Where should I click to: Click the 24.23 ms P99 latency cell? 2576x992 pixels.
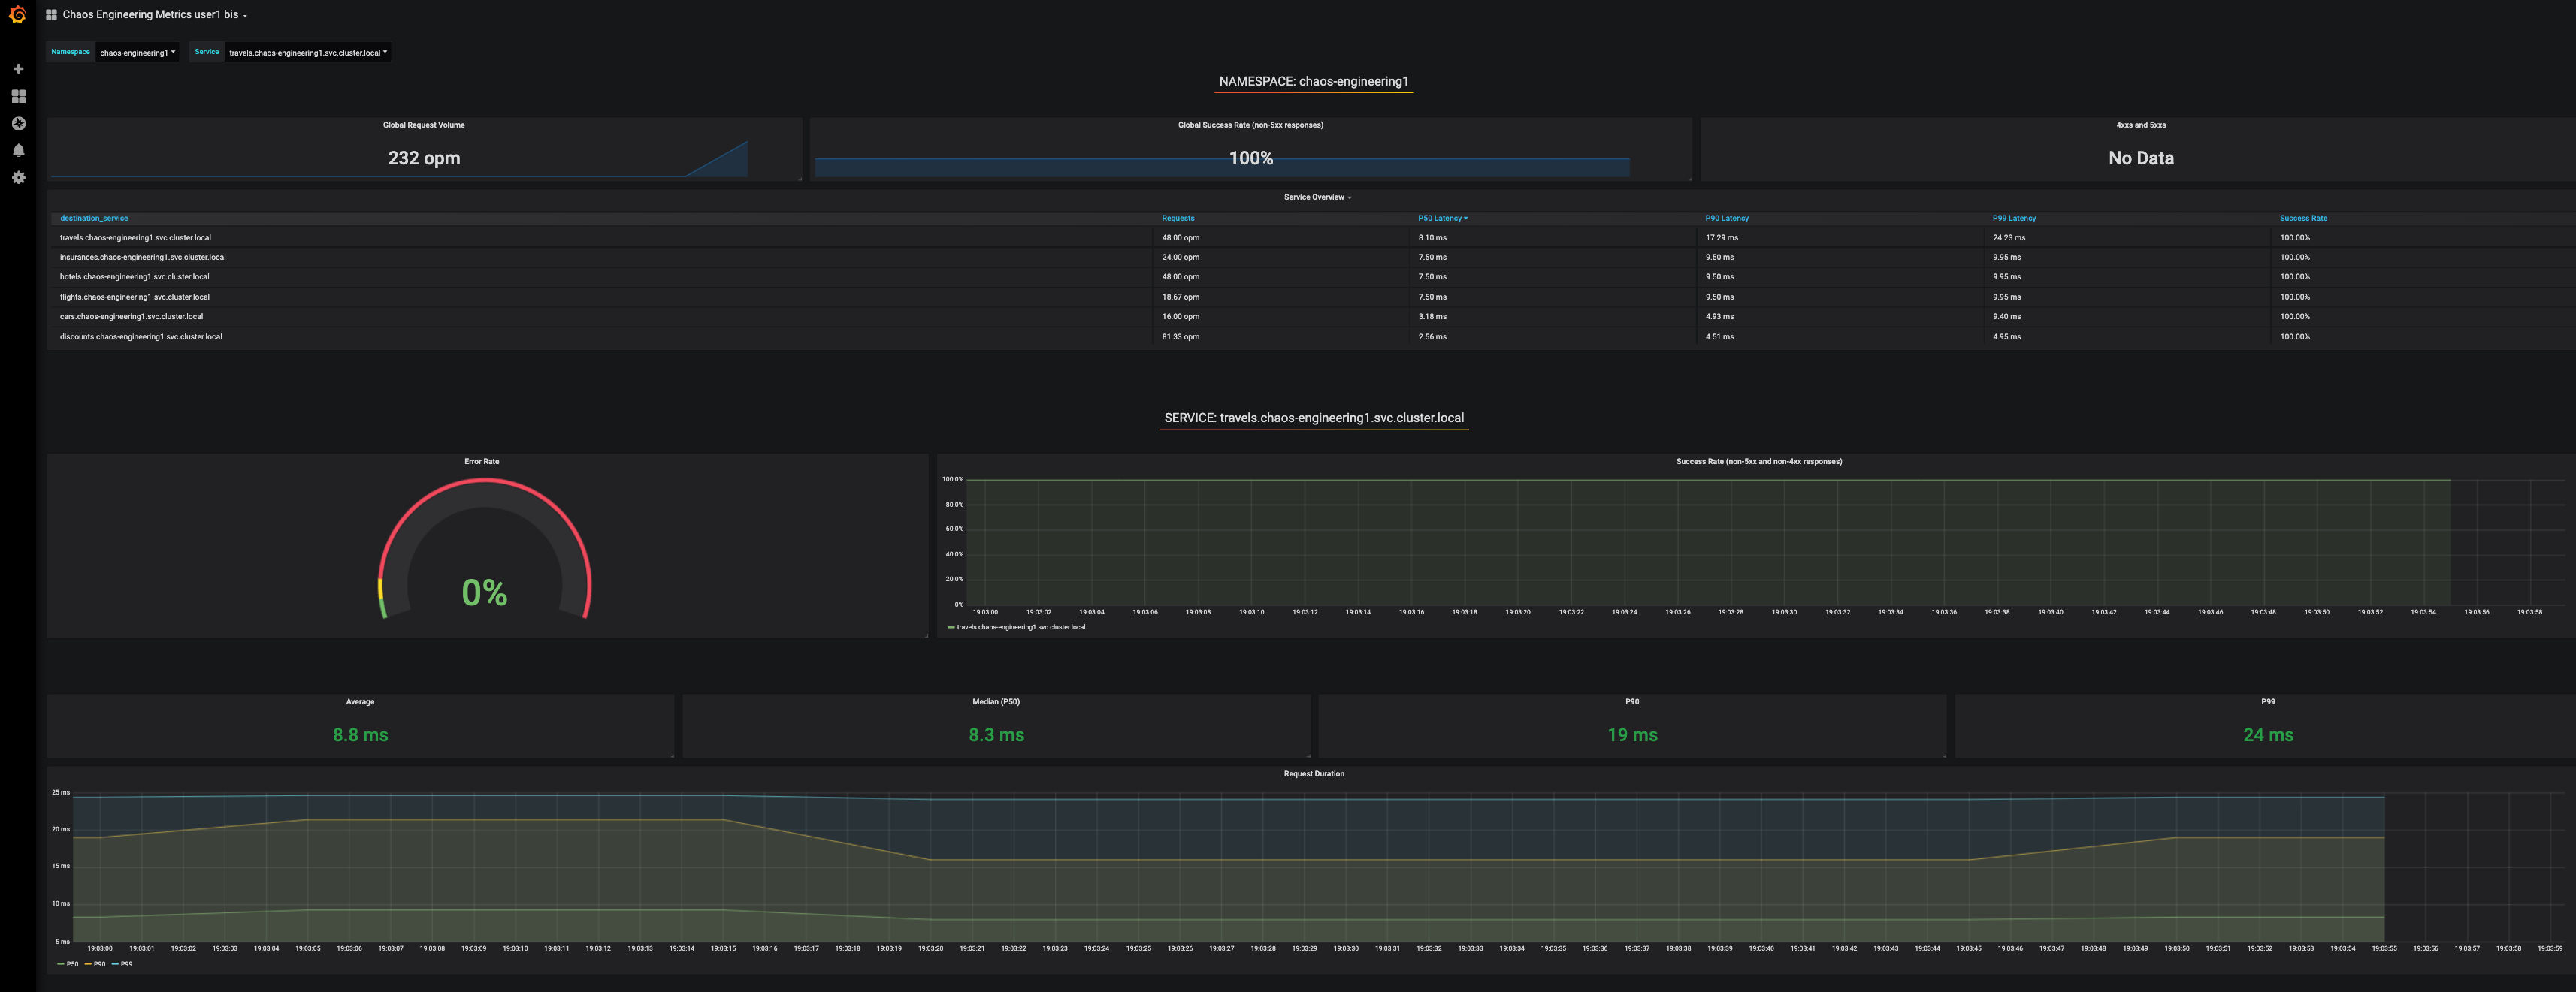(2008, 238)
